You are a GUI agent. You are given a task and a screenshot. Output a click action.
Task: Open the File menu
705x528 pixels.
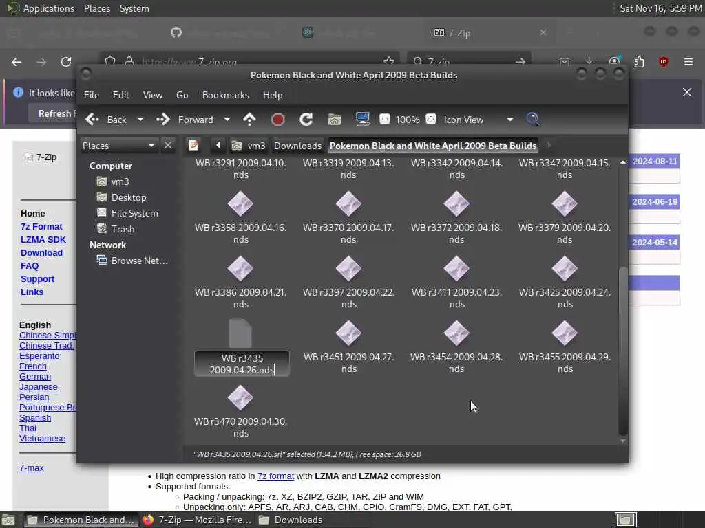[92, 95]
